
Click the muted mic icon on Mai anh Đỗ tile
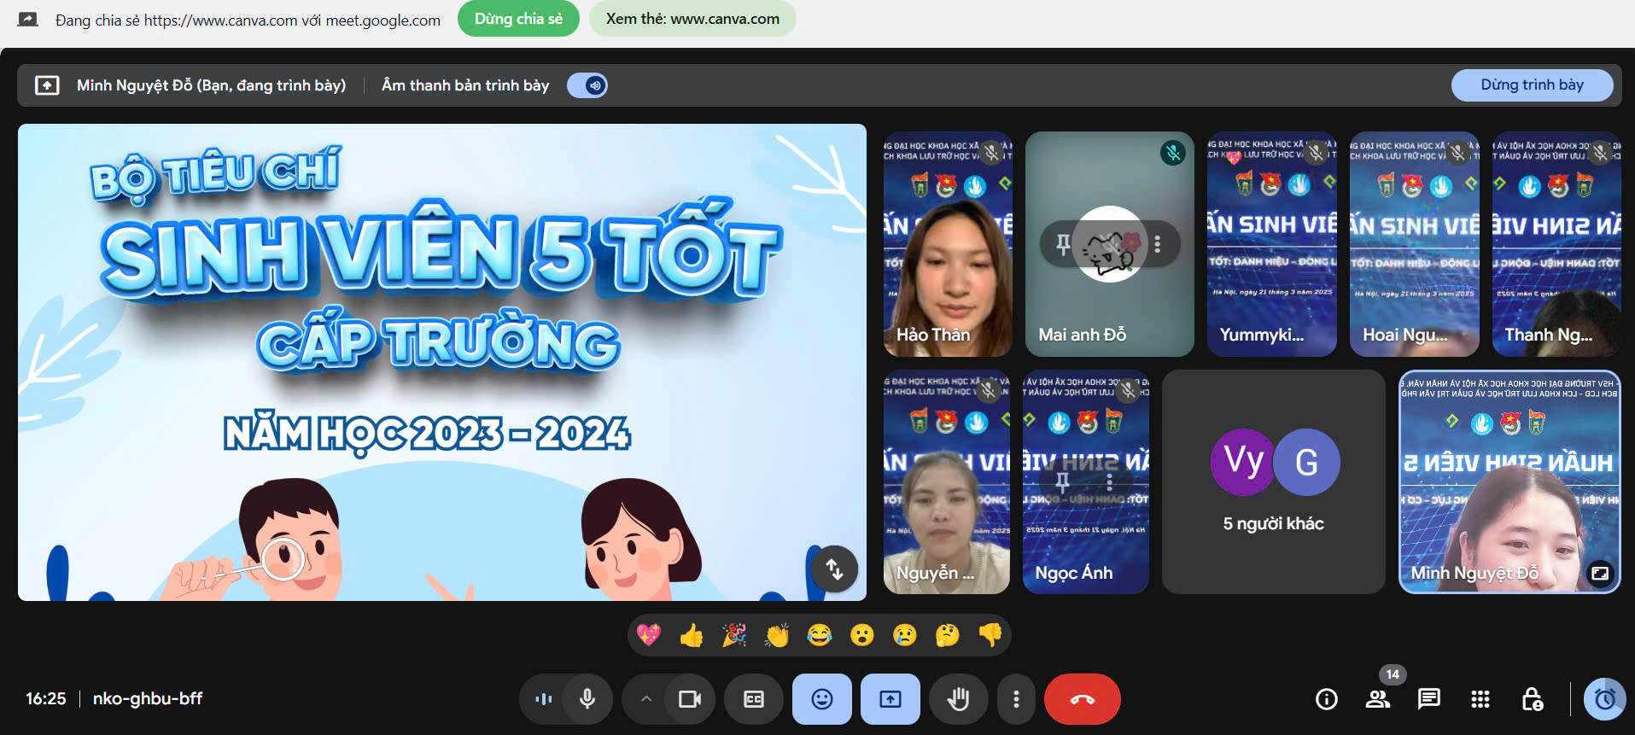coord(1173,153)
